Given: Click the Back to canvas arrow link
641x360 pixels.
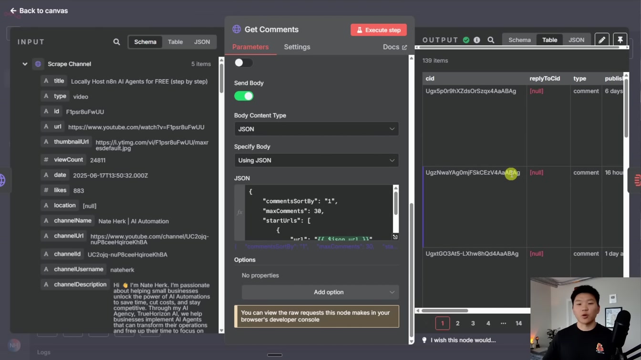Looking at the screenshot, I should coord(39,10).
